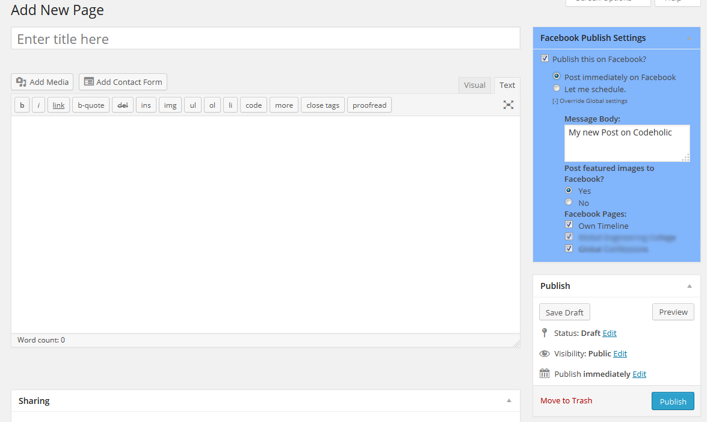Viewport: 707px width, 422px height.
Task: Edit the publish immediately schedule
Action: (x=640, y=374)
